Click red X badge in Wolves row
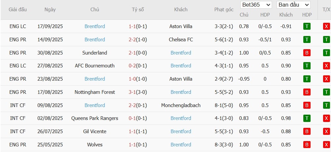Image resolution: width=331 pixels, height=152 pixels. [x=326, y=144]
